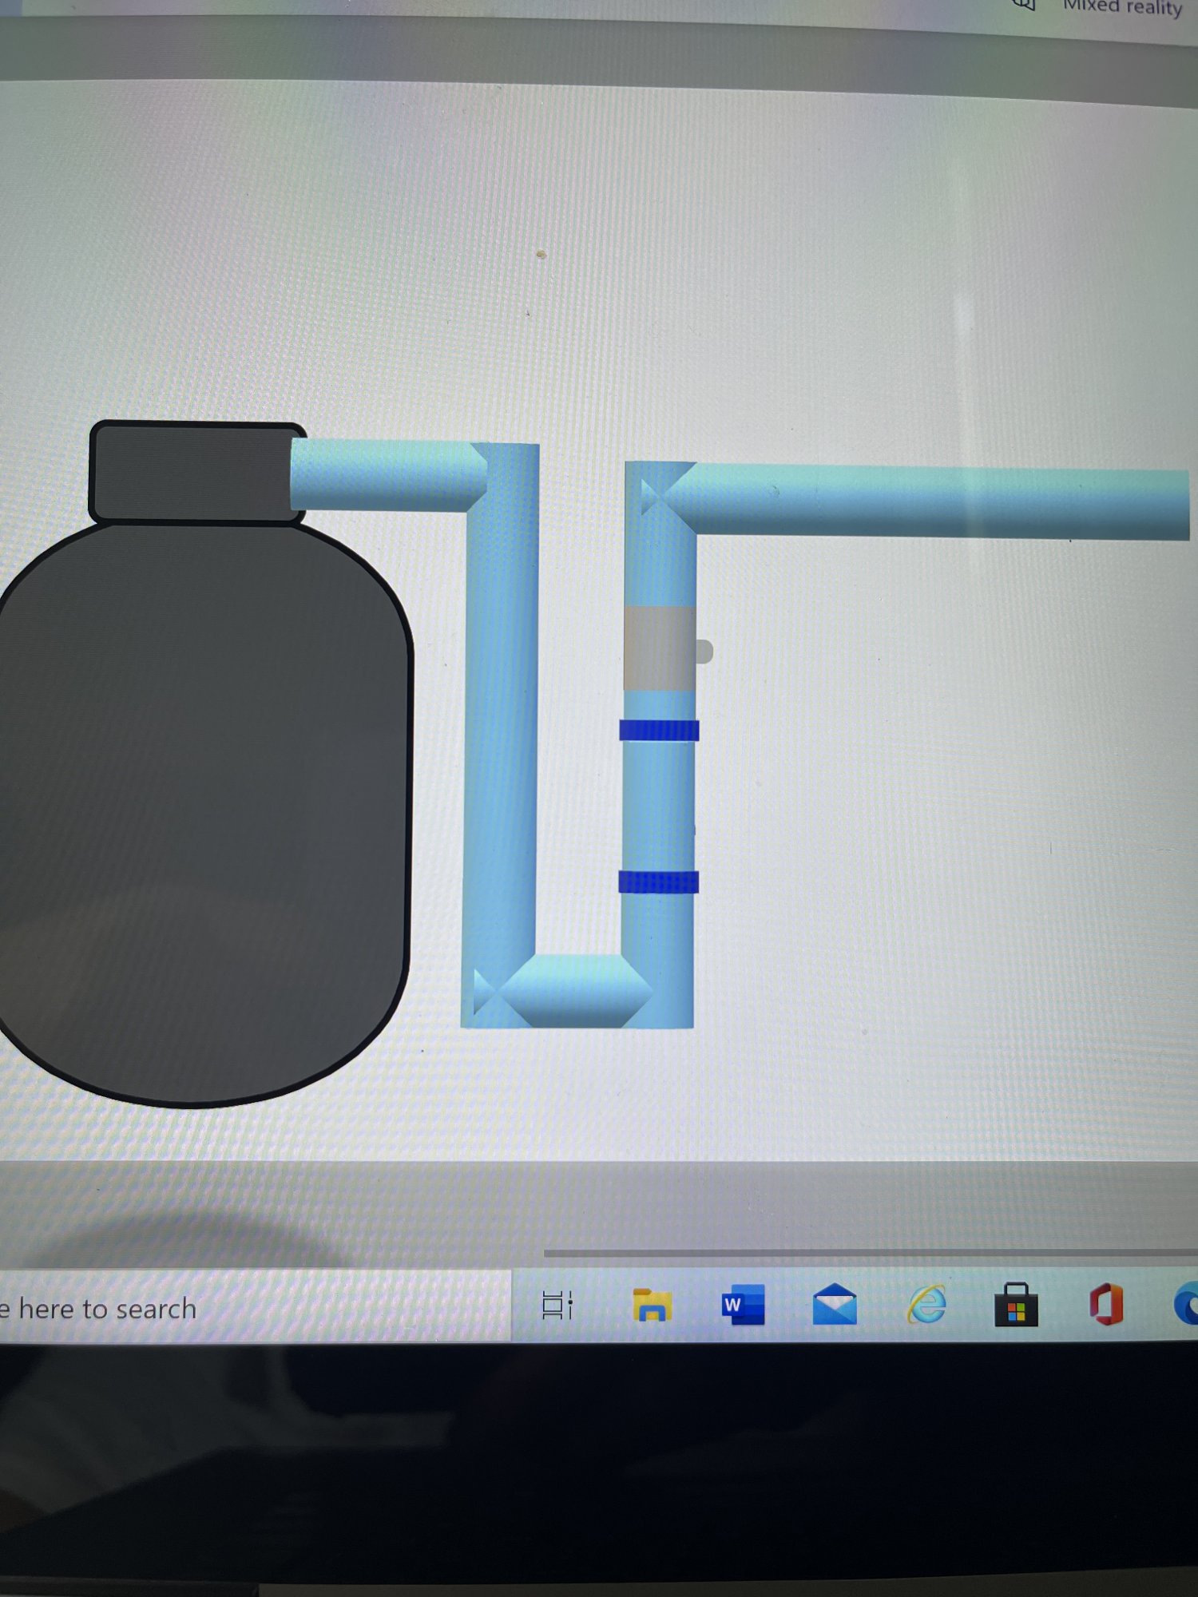
Task: Open Task View from the taskbar
Action: [557, 1305]
